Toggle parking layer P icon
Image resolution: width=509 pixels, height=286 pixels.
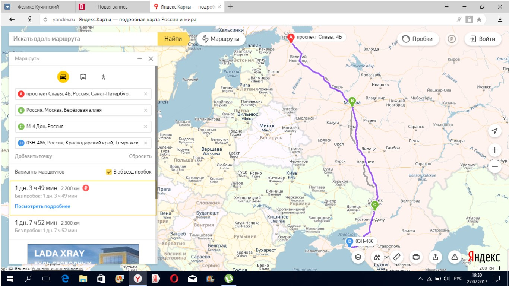452,39
